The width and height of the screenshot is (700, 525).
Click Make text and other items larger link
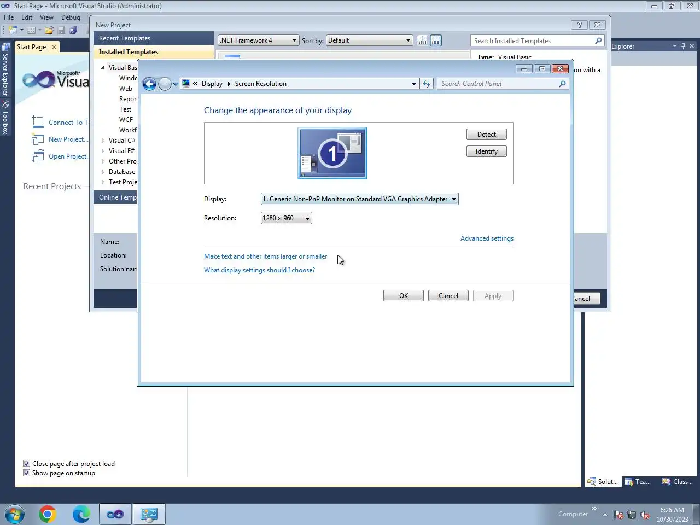tap(266, 256)
